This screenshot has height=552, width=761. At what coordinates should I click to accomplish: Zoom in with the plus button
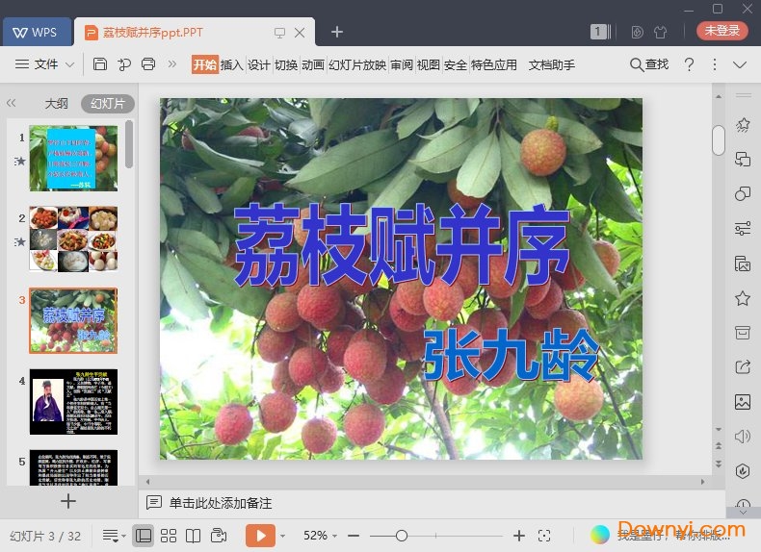click(x=519, y=536)
